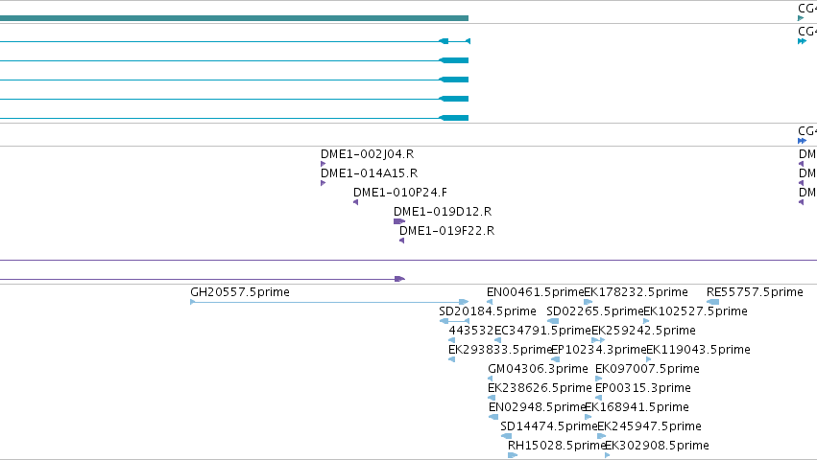Click the EC34791.5prime label
The height and width of the screenshot is (460, 817).
tap(542, 331)
